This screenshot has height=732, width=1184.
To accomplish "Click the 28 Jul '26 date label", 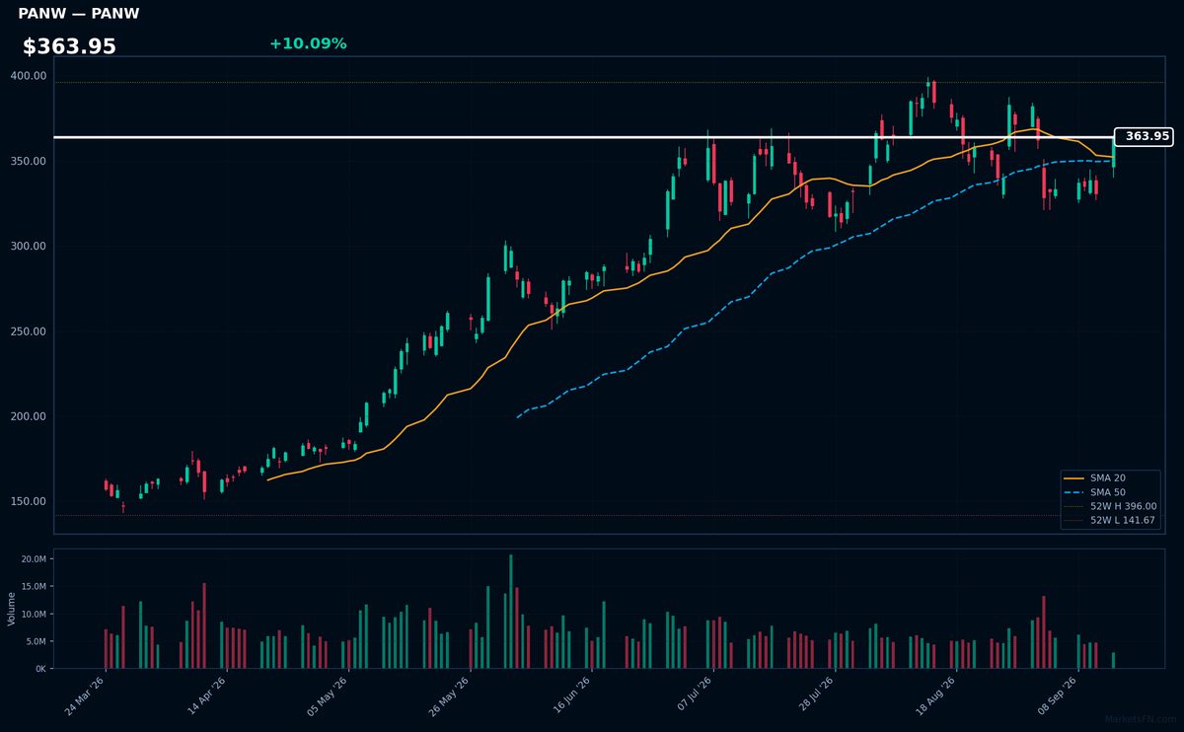I will tap(817, 696).
